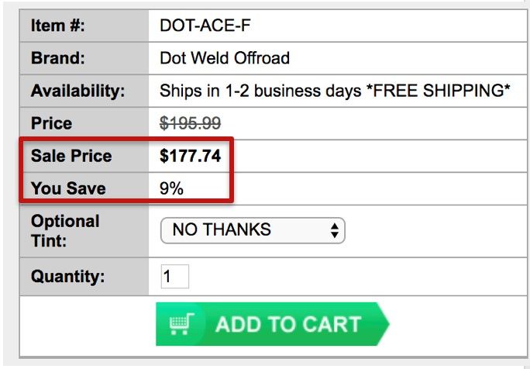
Task: Click the ADD TO CART button text
Action: [x=288, y=324]
